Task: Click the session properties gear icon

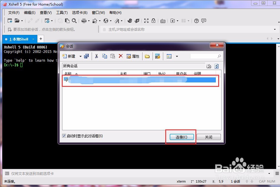Action: [x=47, y=21]
